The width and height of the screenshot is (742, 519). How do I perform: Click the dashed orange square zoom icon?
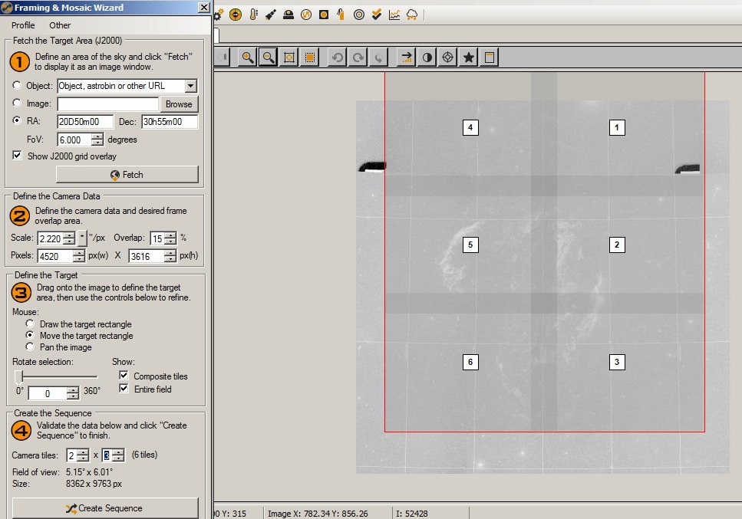tap(309, 57)
